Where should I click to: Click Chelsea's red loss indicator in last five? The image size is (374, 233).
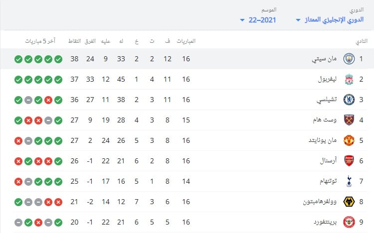click(48, 100)
